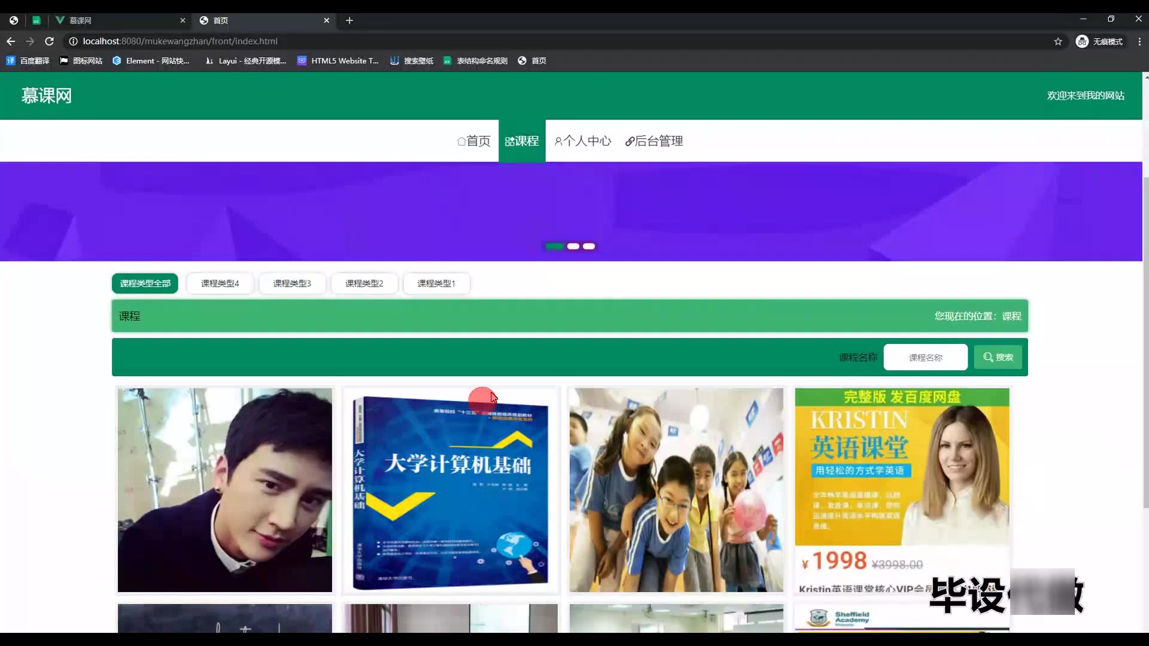The image size is (1149, 646).
Task: Filter by 课程类型4
Action: [x=220, y=284]
